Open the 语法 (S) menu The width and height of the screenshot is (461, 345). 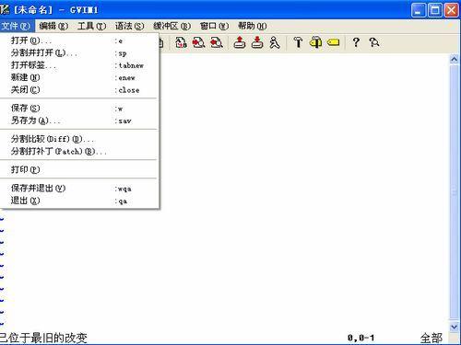(x=129, y=26)
